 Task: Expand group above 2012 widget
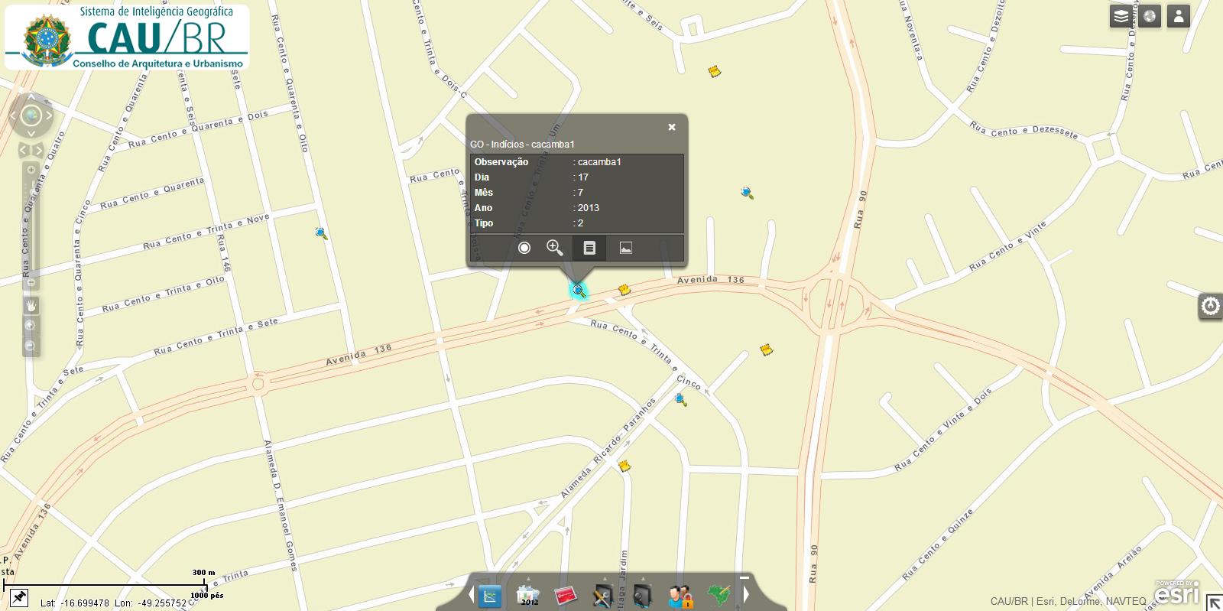click(x=528, y=579)
